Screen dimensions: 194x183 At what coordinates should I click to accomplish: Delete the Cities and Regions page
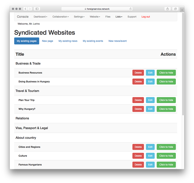138,147
